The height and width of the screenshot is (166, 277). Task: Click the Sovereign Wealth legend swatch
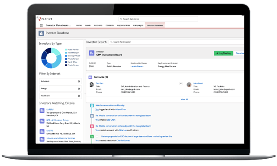[x=66, y=56]
